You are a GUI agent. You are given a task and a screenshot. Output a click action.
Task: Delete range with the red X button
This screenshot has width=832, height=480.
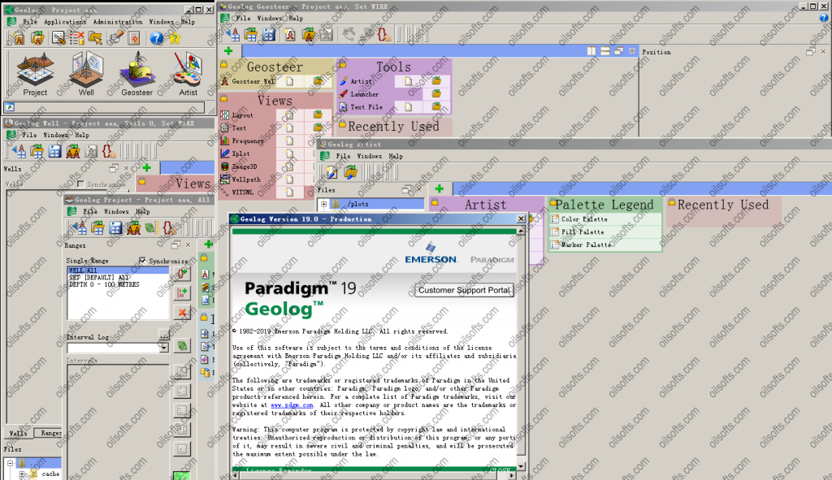tap(182, 312)
